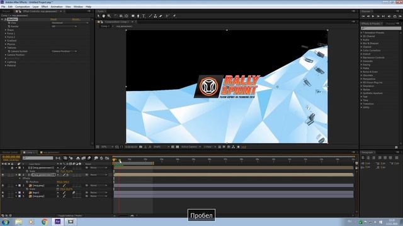Jump to last frame in Preview panel
The image size is (403, 226).
383,16
